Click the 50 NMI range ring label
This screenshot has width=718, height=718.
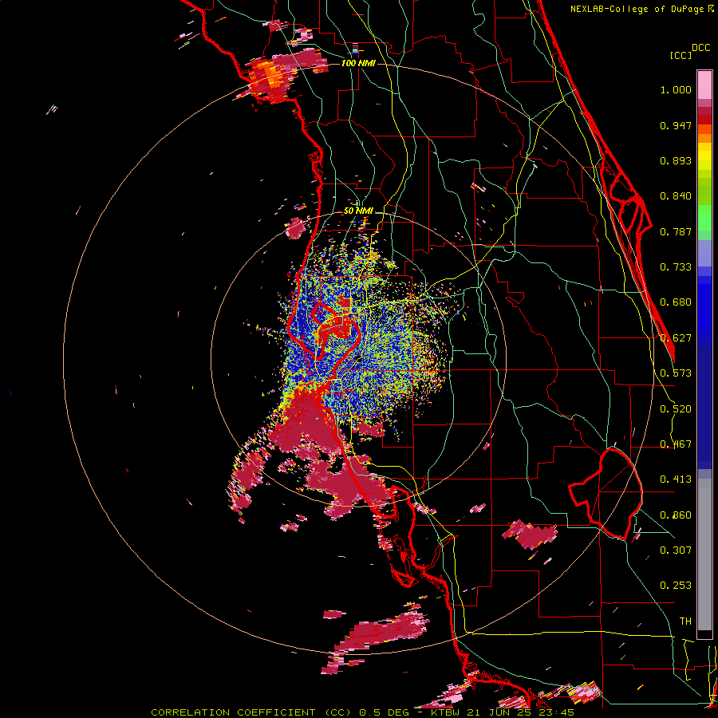point(358,211)
